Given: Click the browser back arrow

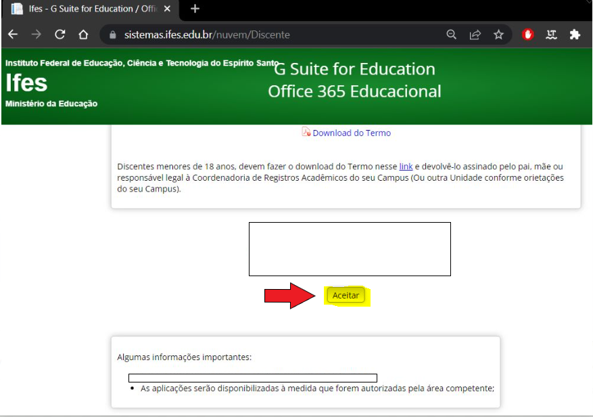Looking at the screenshot, I should point(13,35).
